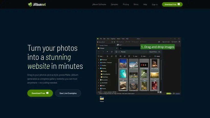Open See Live Examples
Viewport: 210px width, 118px height.
click(68, 93)
